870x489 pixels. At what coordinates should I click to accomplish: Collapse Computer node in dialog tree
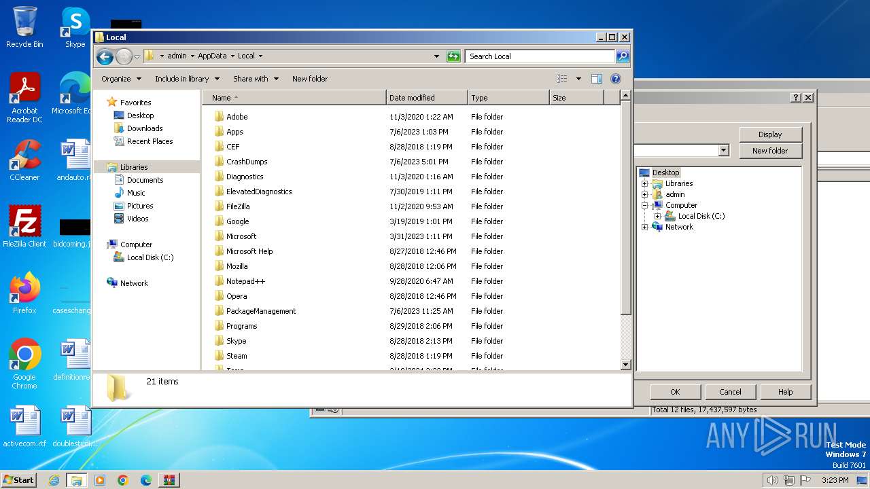click(x=644, y=205)
